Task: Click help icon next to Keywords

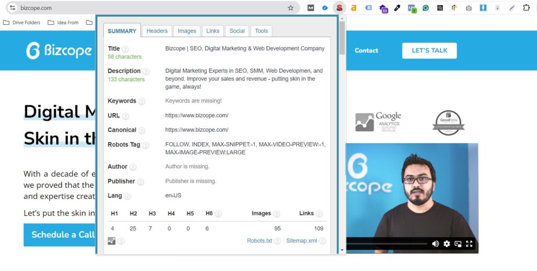Action: point(142,101)
